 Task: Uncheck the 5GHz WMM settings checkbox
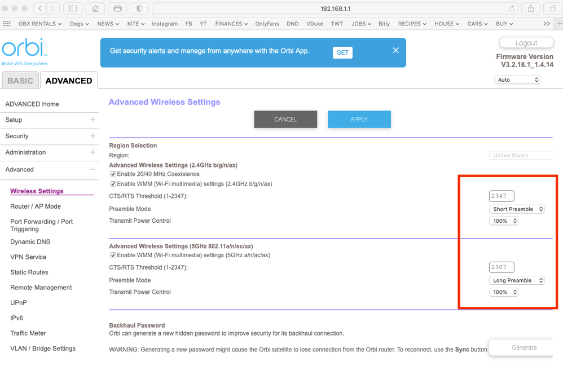point(113,256)
